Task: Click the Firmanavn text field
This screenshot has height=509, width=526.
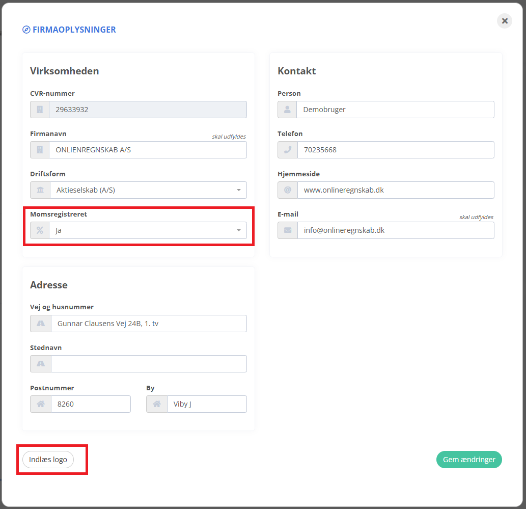Action: [147, 150]
